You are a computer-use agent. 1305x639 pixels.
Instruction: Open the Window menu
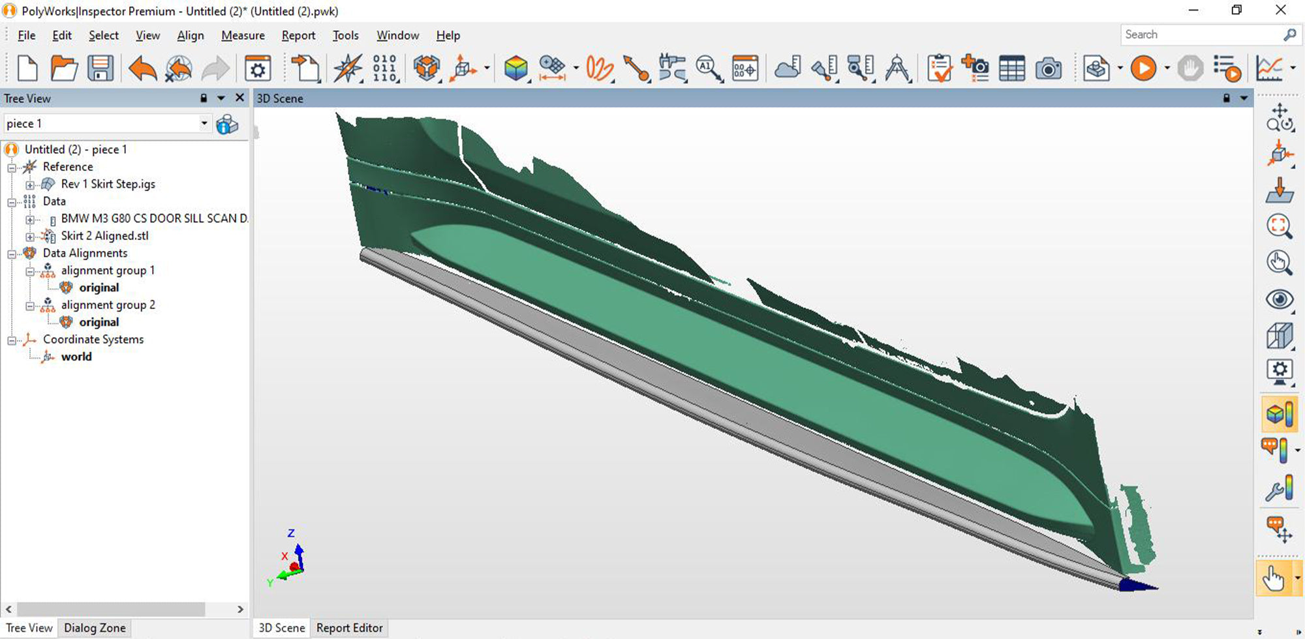coord(397,35)
